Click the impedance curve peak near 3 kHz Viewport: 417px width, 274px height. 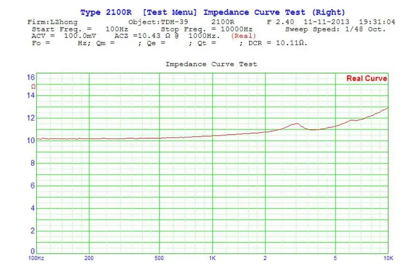click(x=297, y=123)
